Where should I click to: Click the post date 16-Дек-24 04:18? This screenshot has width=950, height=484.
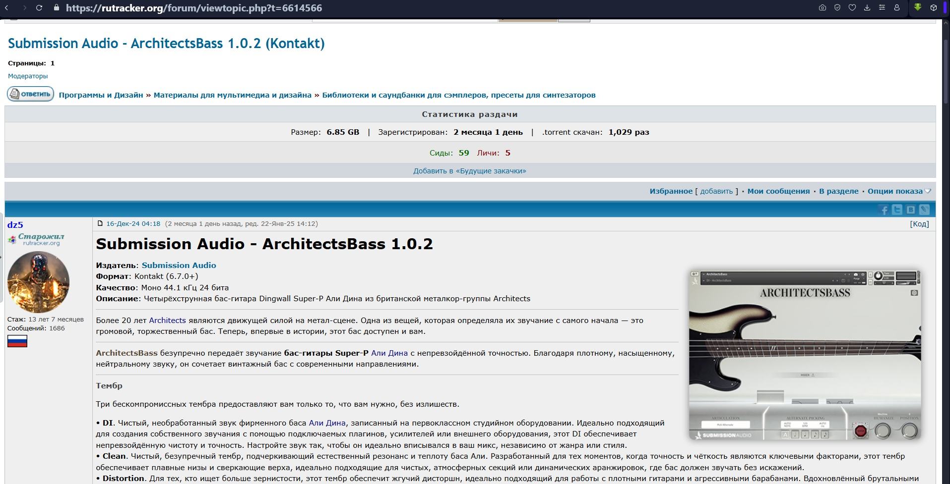point(133,224)
